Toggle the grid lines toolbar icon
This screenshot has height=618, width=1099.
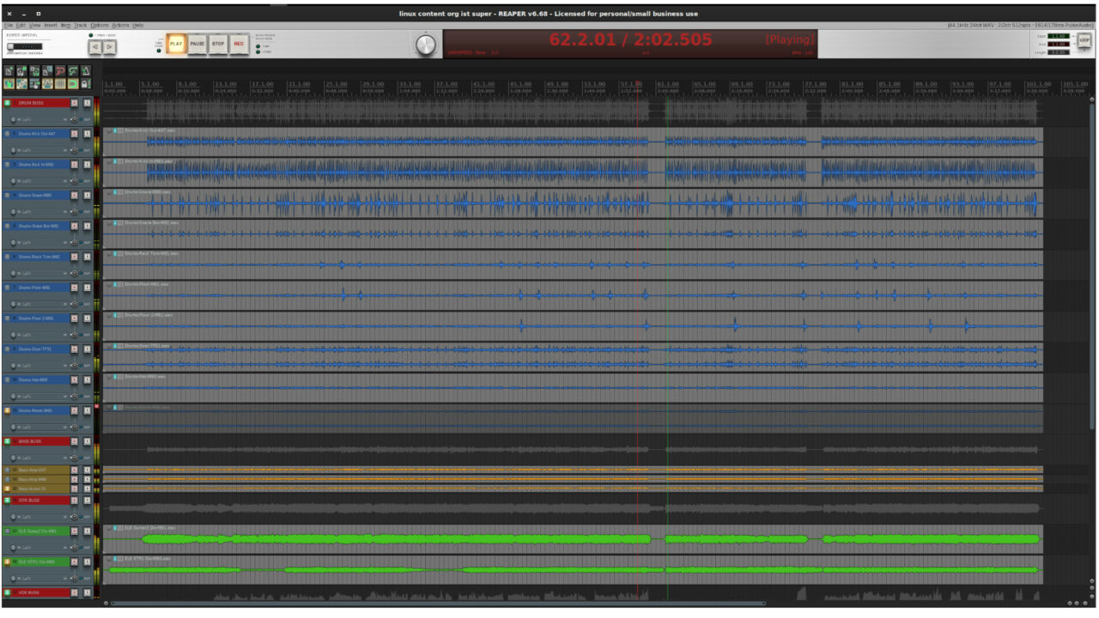tap(60, 84)
